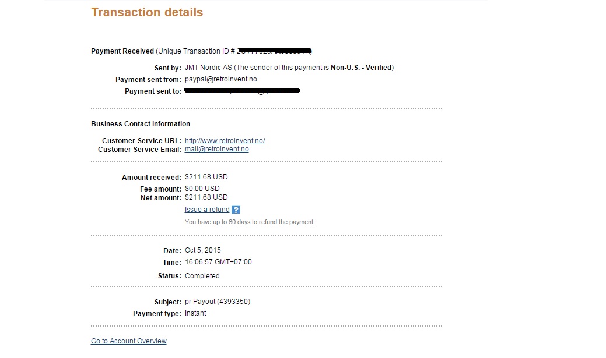Click the Instant payment type value
The width and height of the screenshot is (606, 358).
pos(195,313)
